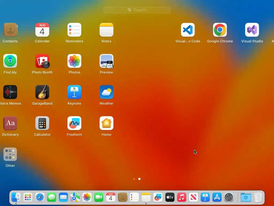Image resolution: width=274 pixels, height=206 pixels.
Task: Open the Downloads folder in the Dock
Action: pos(246,197)
